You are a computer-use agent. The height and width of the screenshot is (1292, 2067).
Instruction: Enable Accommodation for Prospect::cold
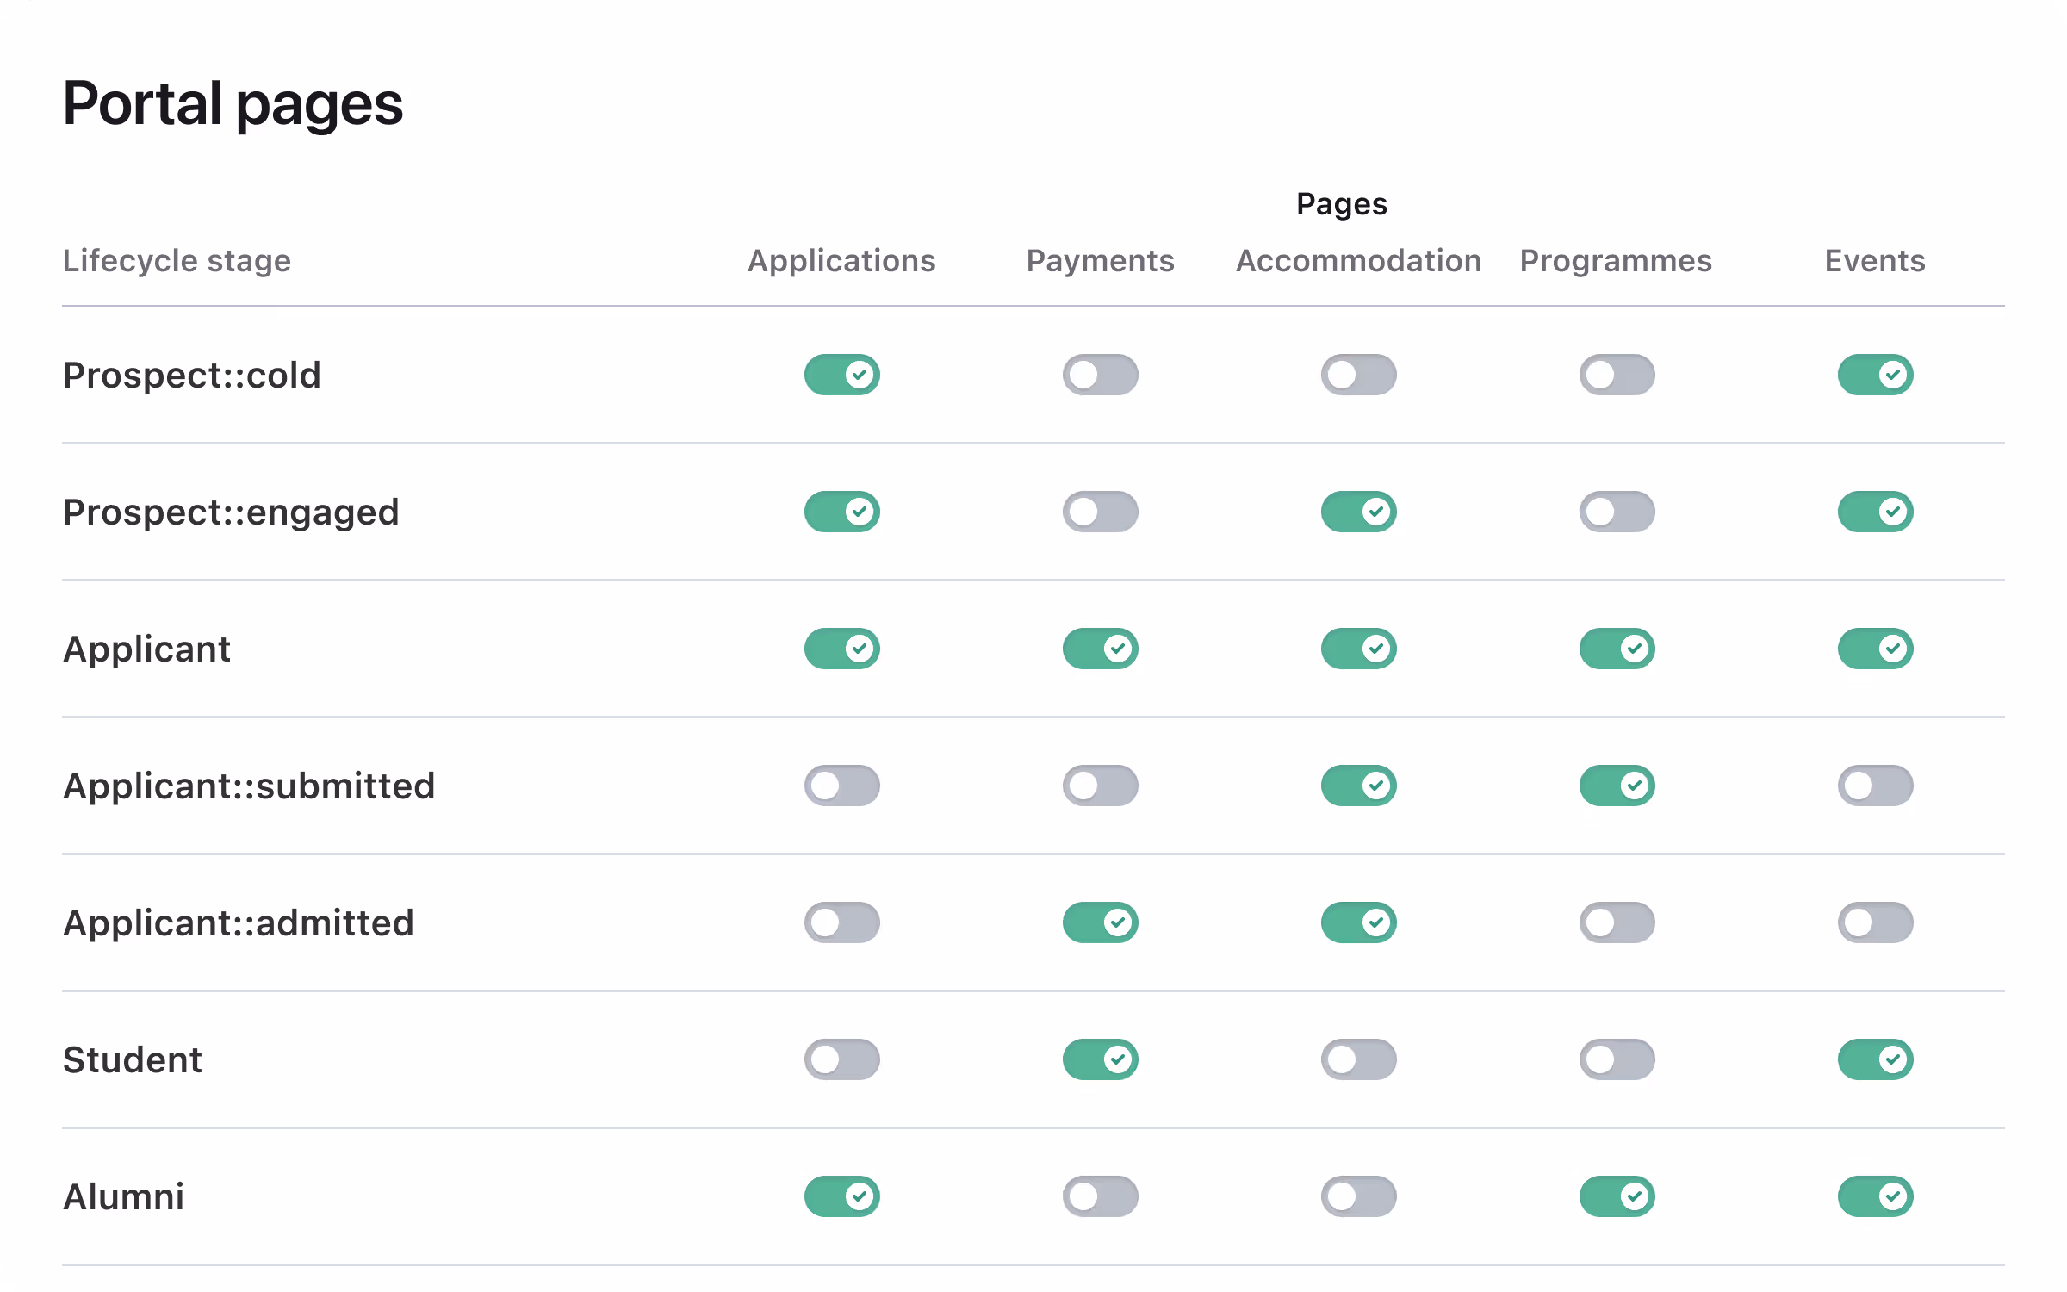pos(1358,375)
